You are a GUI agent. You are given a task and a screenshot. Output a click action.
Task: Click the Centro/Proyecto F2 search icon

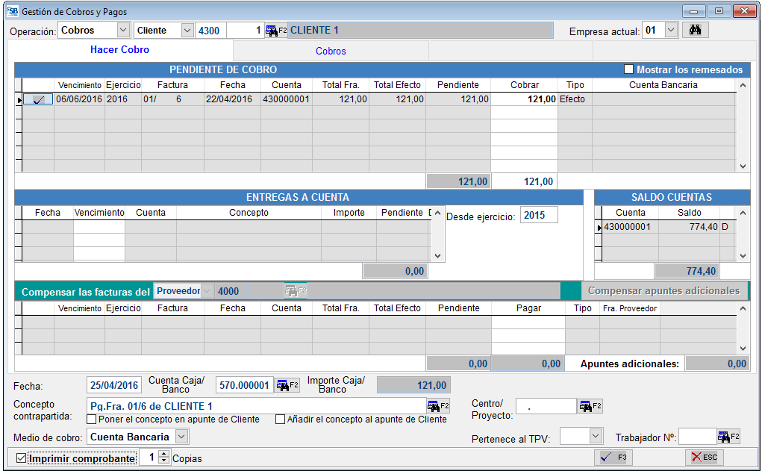click(590, 406)
